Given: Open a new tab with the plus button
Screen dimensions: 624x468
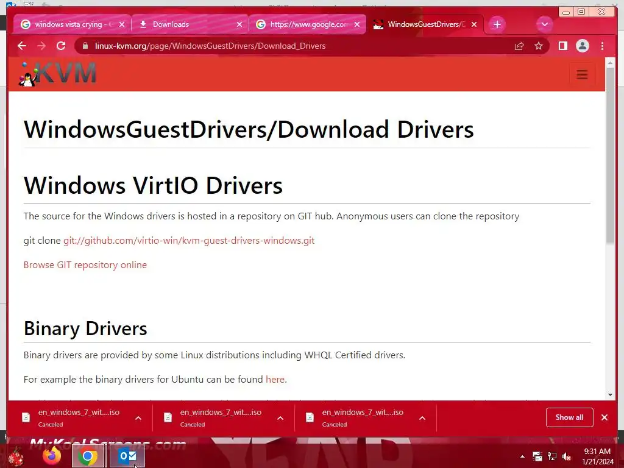Looking at the screenshot, I should coord(497,24).
